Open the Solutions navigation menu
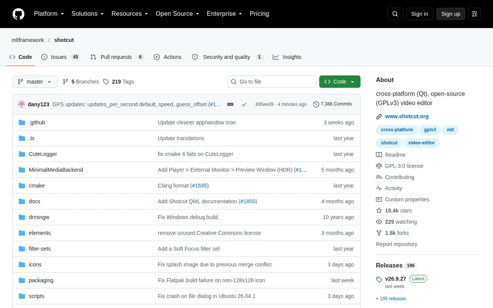The height and width of the screenshot is (308, 493). (x=88, y=14)
